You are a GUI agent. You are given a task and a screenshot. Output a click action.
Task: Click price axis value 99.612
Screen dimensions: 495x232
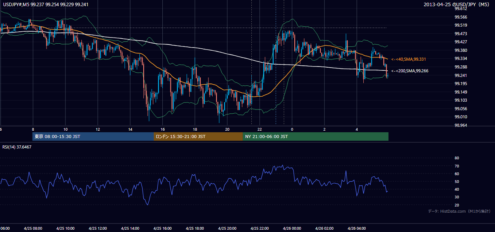click(x=461, y=9)
